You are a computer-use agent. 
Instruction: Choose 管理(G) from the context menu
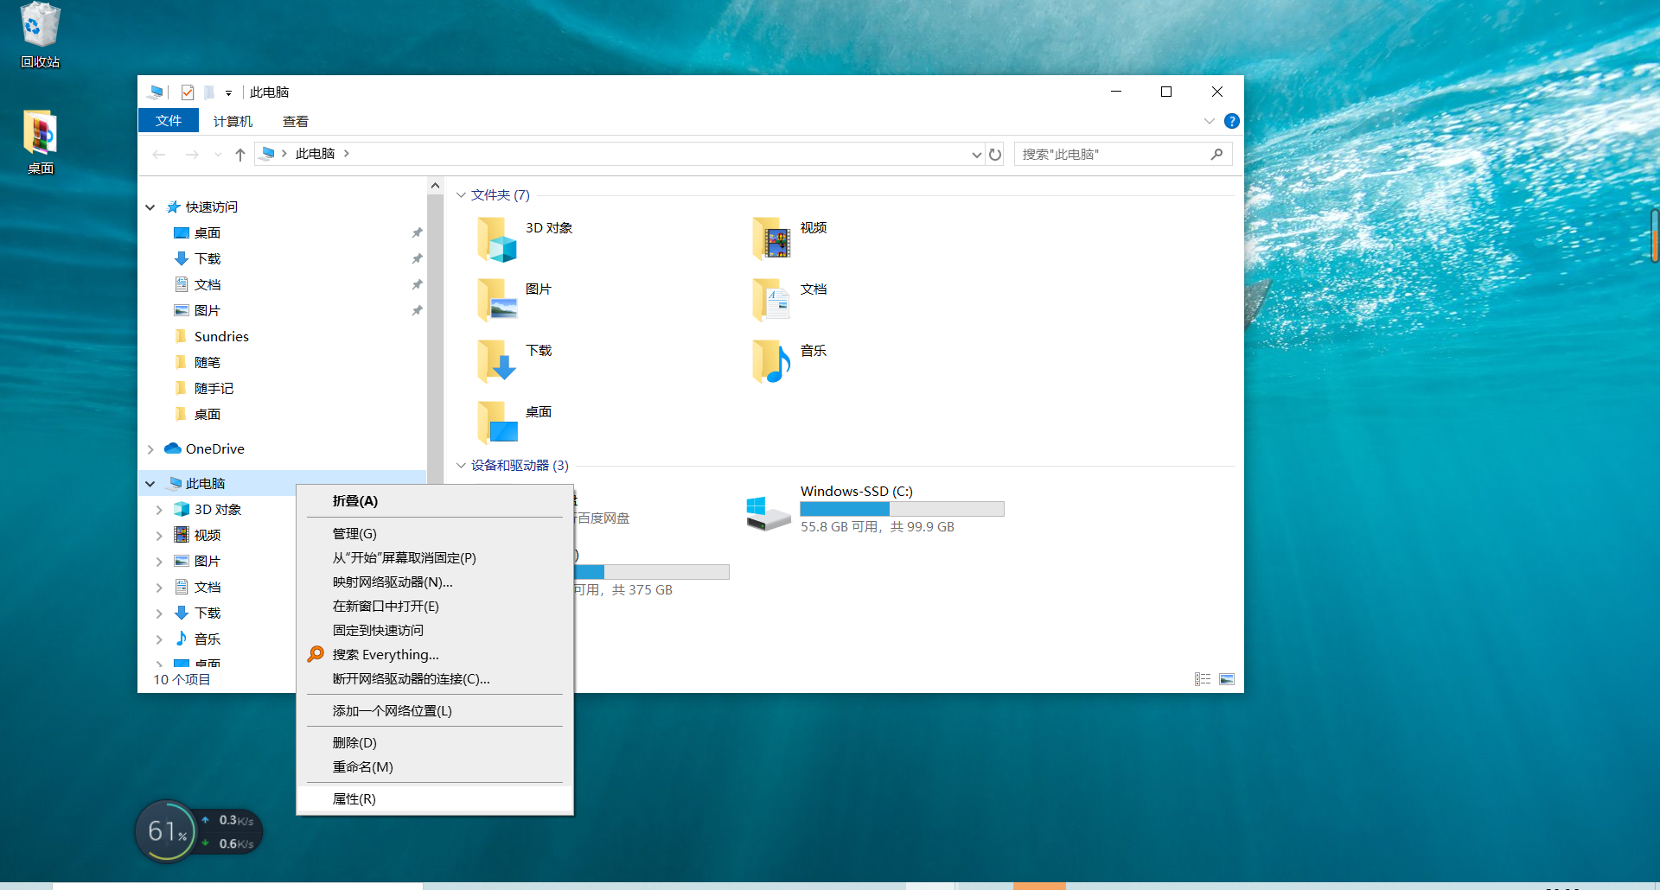(355, 533)
